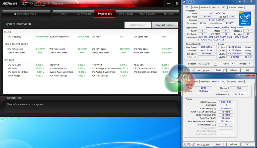Select the System Info tab

[x=105, y=14]
